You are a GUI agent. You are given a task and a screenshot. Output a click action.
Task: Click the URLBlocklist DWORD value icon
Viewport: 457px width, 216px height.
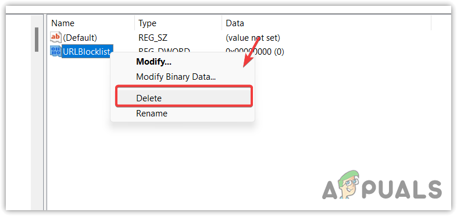tap(56, 52)
